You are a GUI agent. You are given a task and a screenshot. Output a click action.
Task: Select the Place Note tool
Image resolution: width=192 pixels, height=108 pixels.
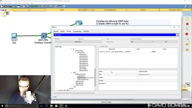click(x=187, y=19)
